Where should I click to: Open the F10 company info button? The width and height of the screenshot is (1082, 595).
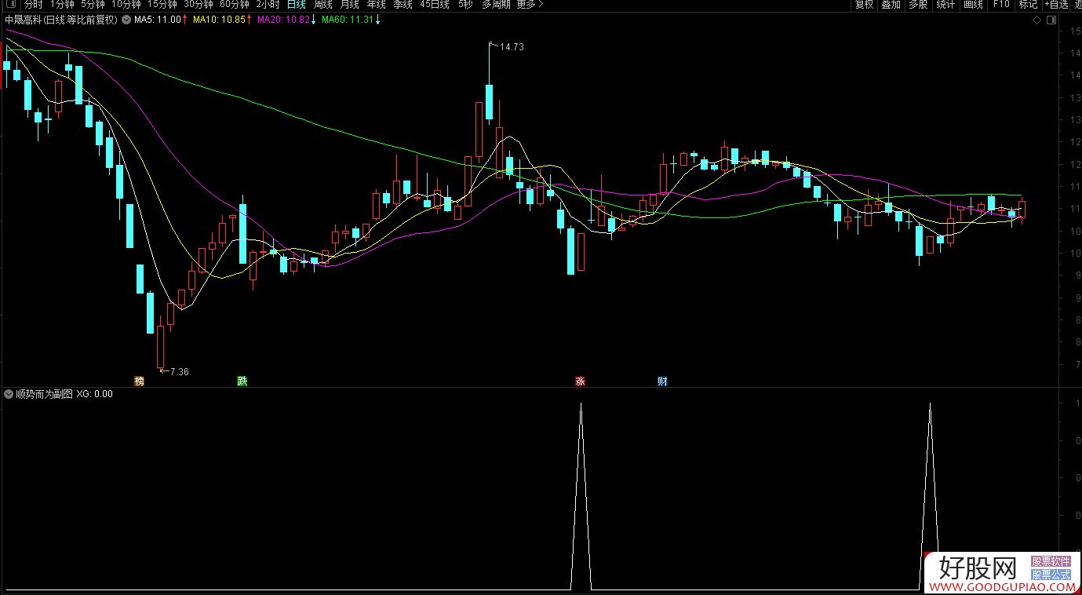point(1001,5)
